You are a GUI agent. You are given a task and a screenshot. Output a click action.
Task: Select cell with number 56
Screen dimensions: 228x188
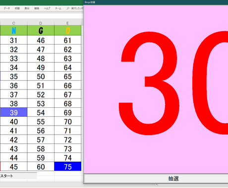tap(41, 131)
